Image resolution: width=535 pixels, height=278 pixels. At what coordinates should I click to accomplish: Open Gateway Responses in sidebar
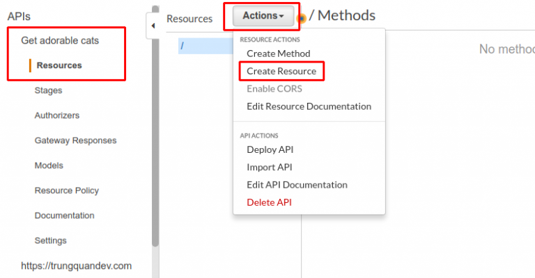[x=75, y=140]
